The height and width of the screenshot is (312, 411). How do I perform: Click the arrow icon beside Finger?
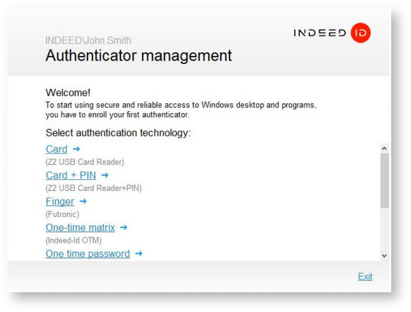coord(83,202)
